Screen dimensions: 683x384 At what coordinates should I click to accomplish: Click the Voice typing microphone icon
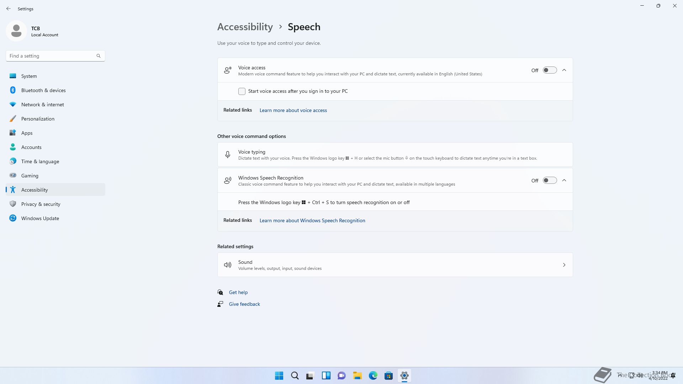[228, 155]
